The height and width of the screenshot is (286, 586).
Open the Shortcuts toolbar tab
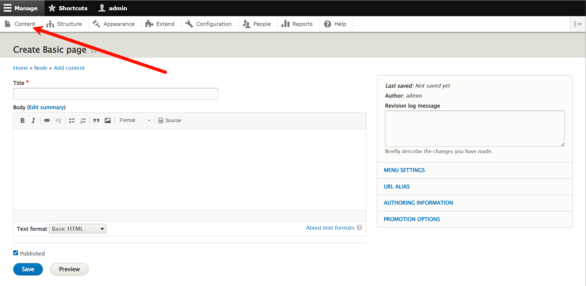tap(68, 8)
